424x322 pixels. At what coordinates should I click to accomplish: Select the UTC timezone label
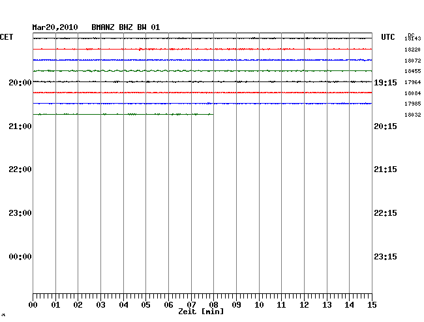(388, 37)
